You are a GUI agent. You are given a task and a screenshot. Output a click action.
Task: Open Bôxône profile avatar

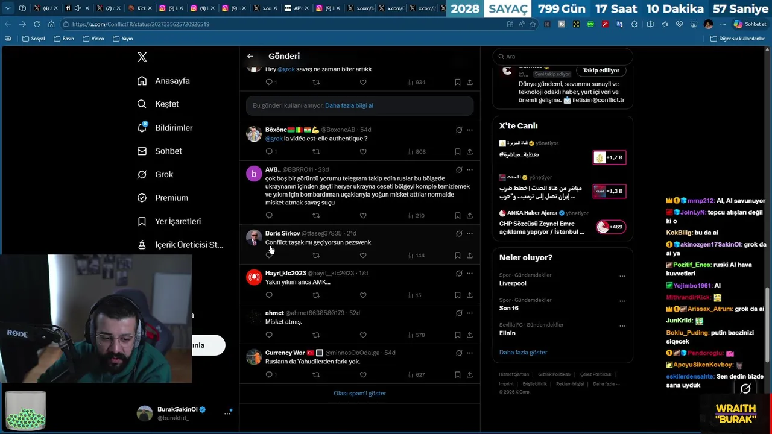(x=254, y=134)
